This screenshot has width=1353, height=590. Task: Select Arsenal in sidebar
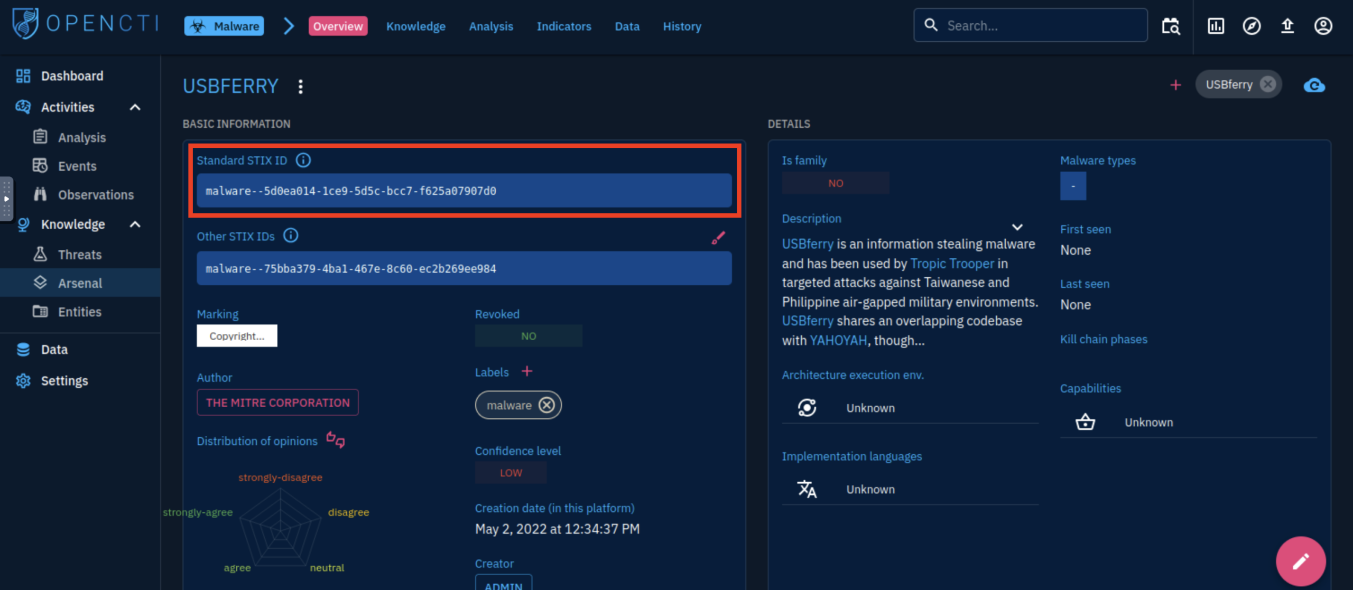pyautogui.click(x=80, y=283)
